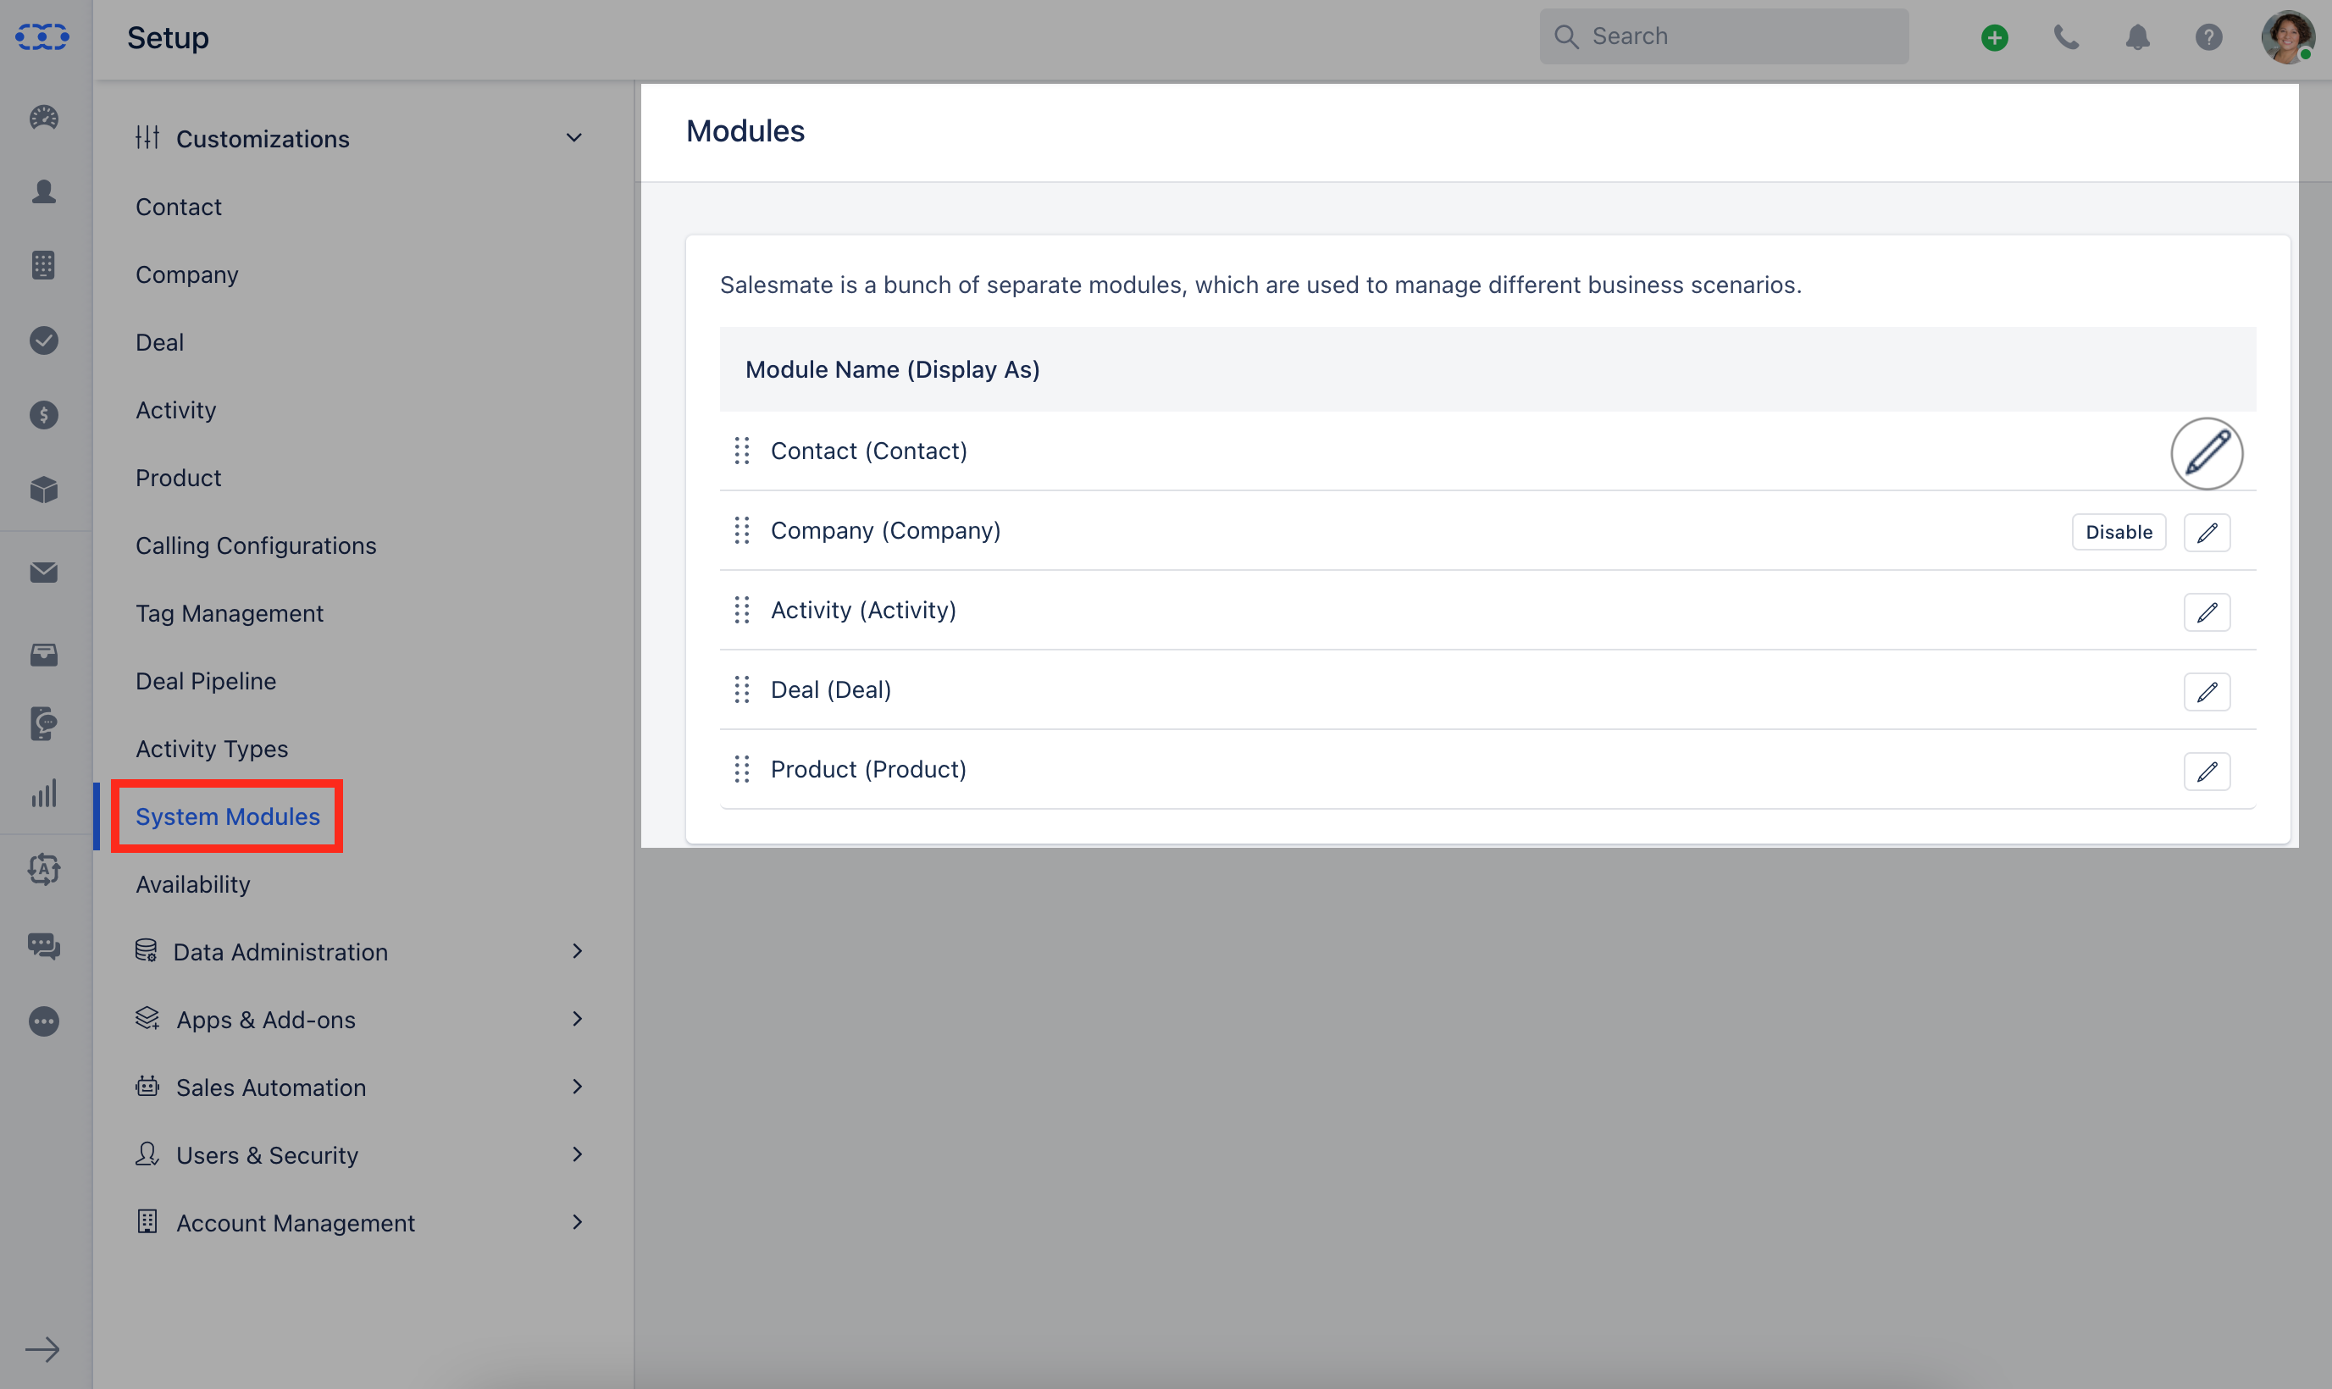Grab the Deal row drag handle
The height and width of the screenshot is (1389, 2332).
[x=741, y=689]
